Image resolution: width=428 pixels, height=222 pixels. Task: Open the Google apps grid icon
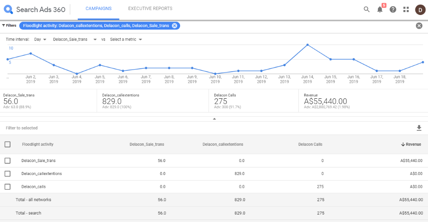(406, 10)
